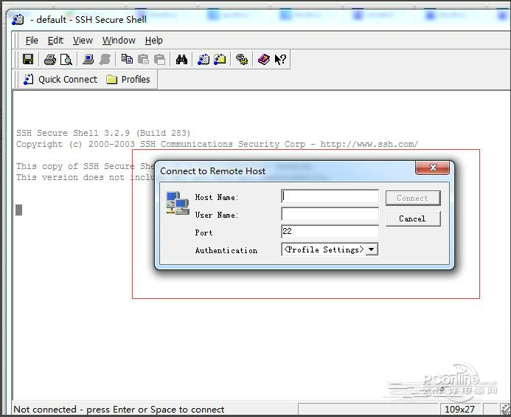
Task: Click the Connect button in dialog
Action: click(413, 198)
